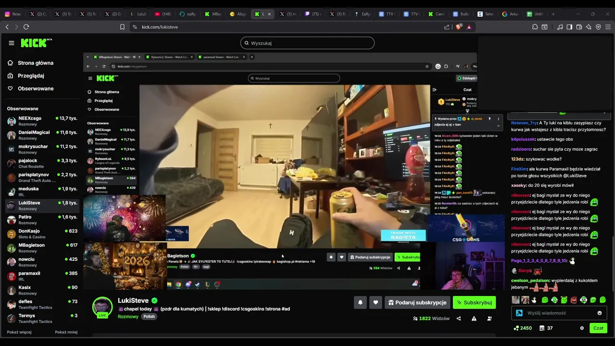Open the emoji picker in chat input
615x346 pixels.
(599, 313)
